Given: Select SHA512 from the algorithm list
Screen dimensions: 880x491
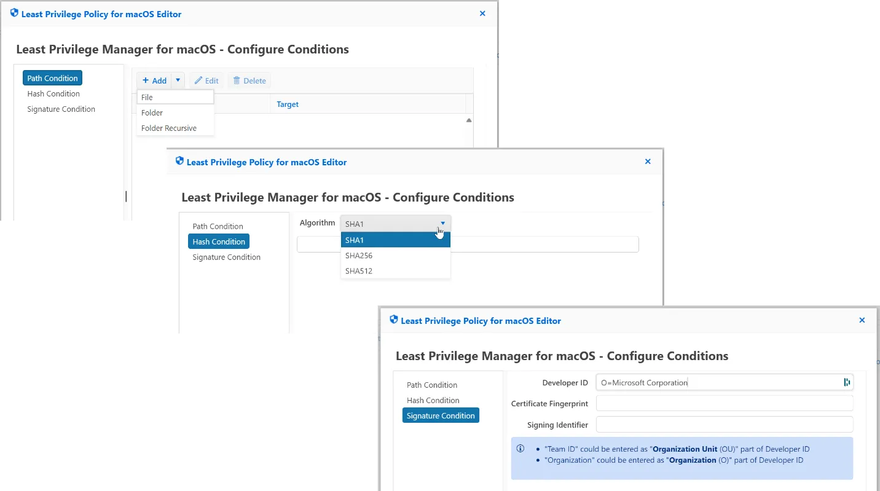Looking at the screenshot, I should pos(395,271).
